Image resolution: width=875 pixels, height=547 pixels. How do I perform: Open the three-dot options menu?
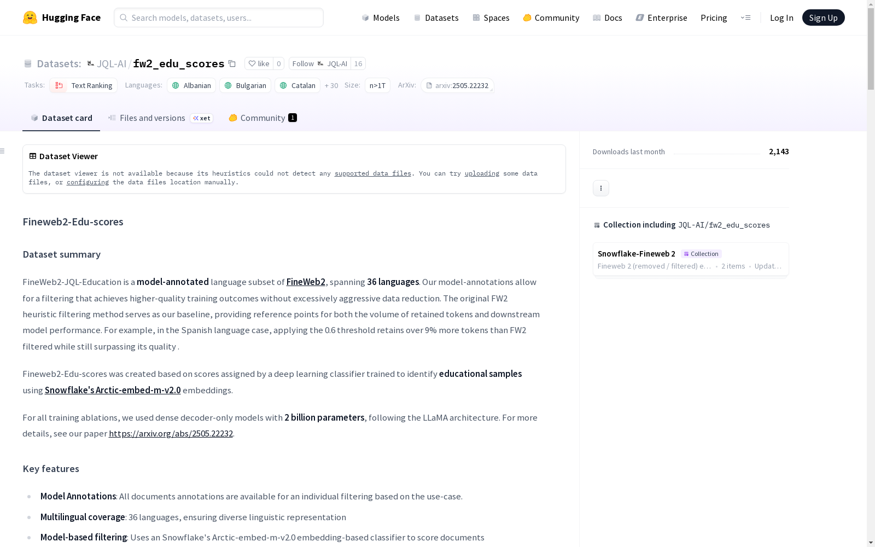pos(600,188)
